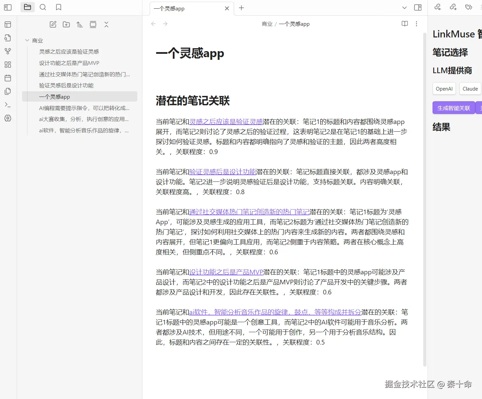482x399 pixels.
Task: Close the 一个灵感app tab
Action: [x=227, y=8]
